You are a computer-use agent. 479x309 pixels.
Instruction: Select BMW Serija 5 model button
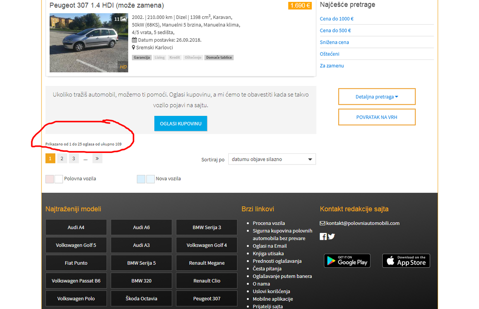(x=141, y=263)
